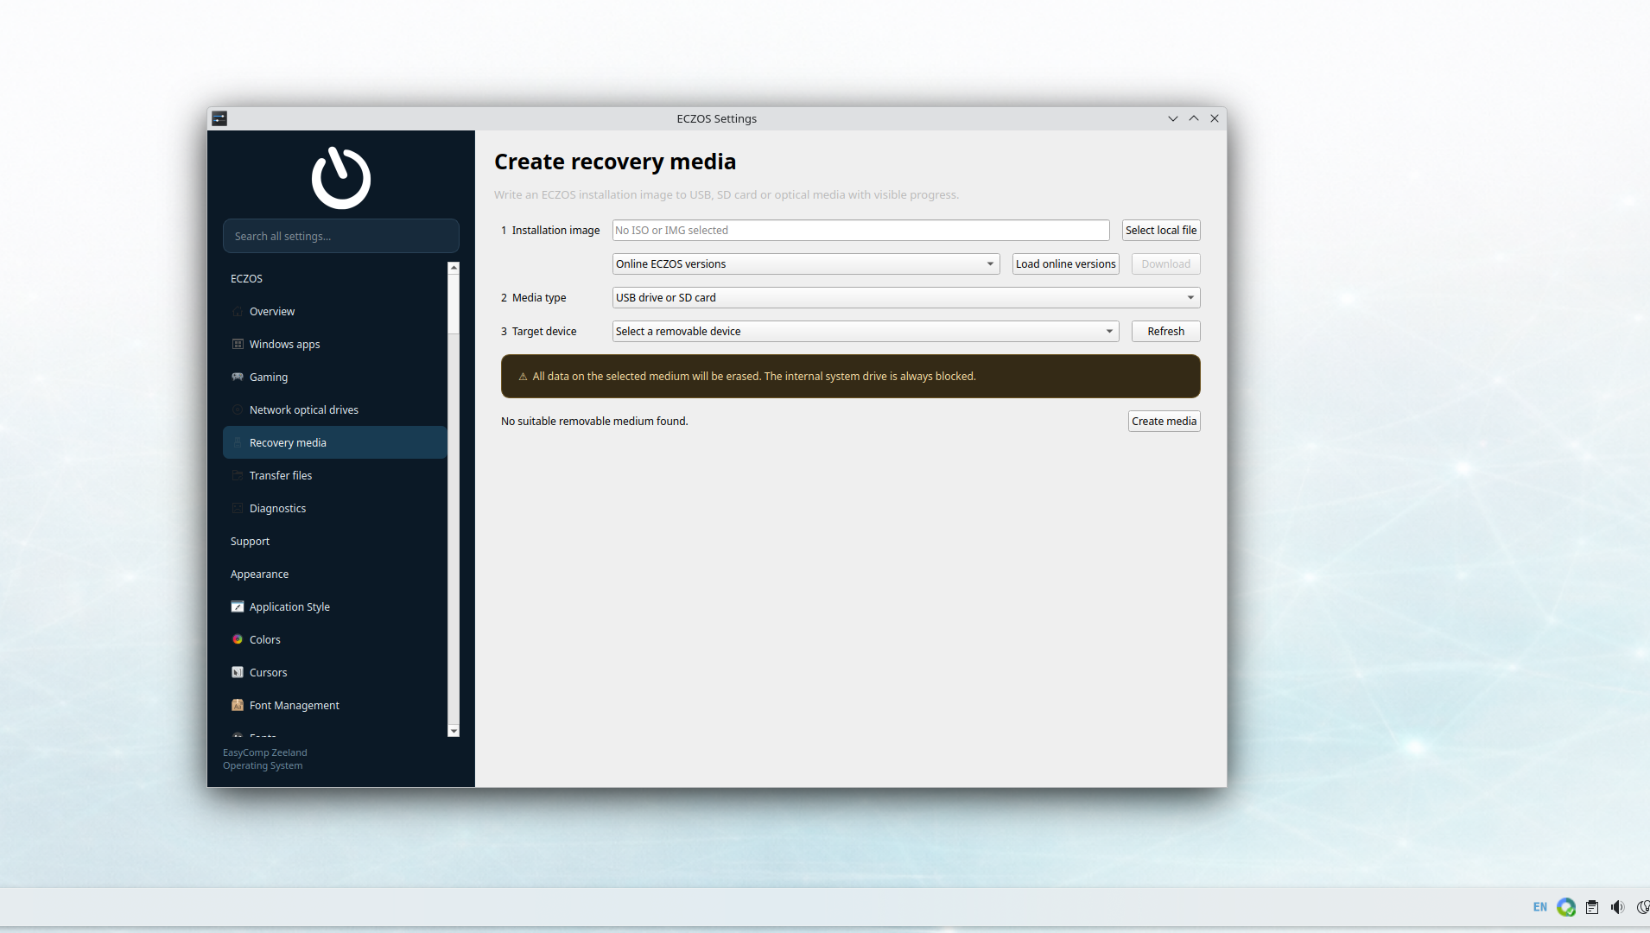The height and width of the screenshot is (933, 1650).
Task: Click the Cursors icon in sidebar
Action: pos(238,672)
